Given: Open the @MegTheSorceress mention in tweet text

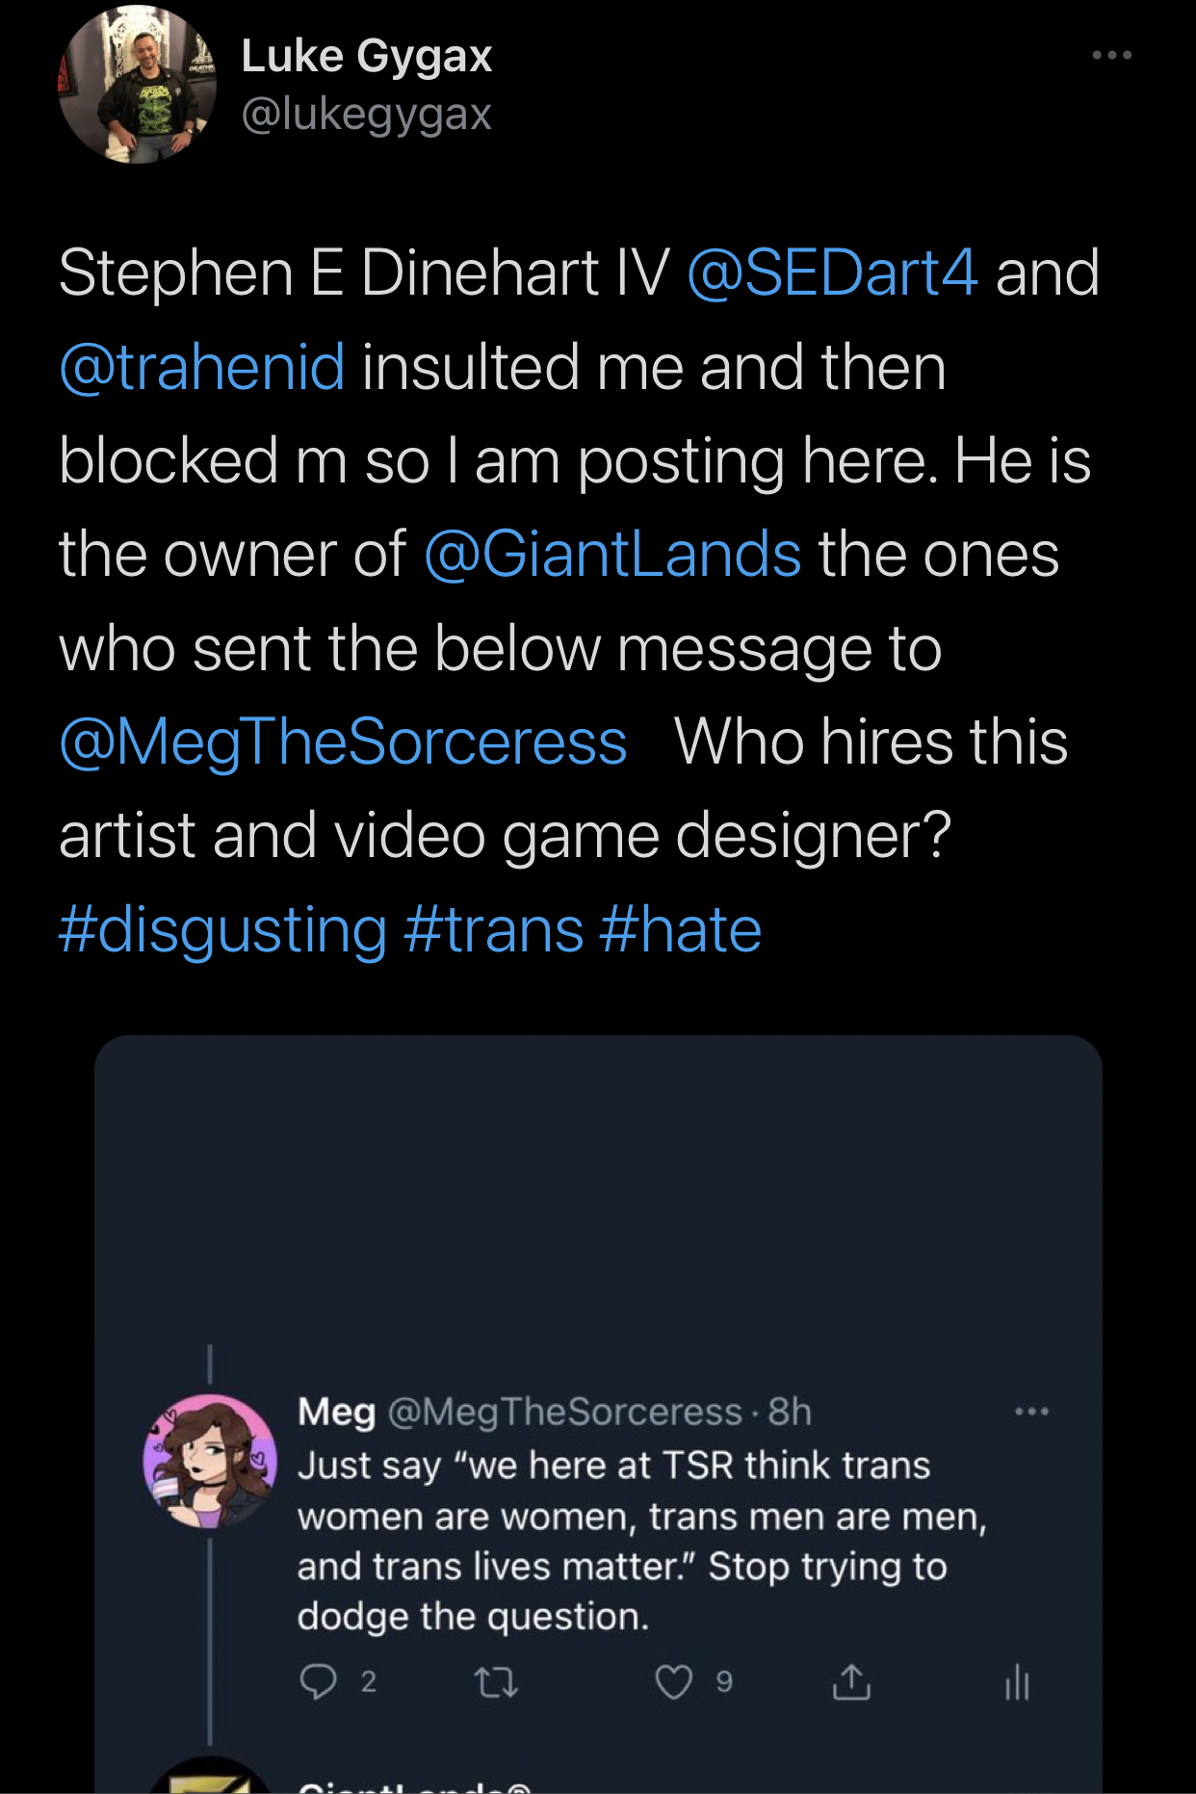Looking at the screenshot, I should (x=343, y=742).
